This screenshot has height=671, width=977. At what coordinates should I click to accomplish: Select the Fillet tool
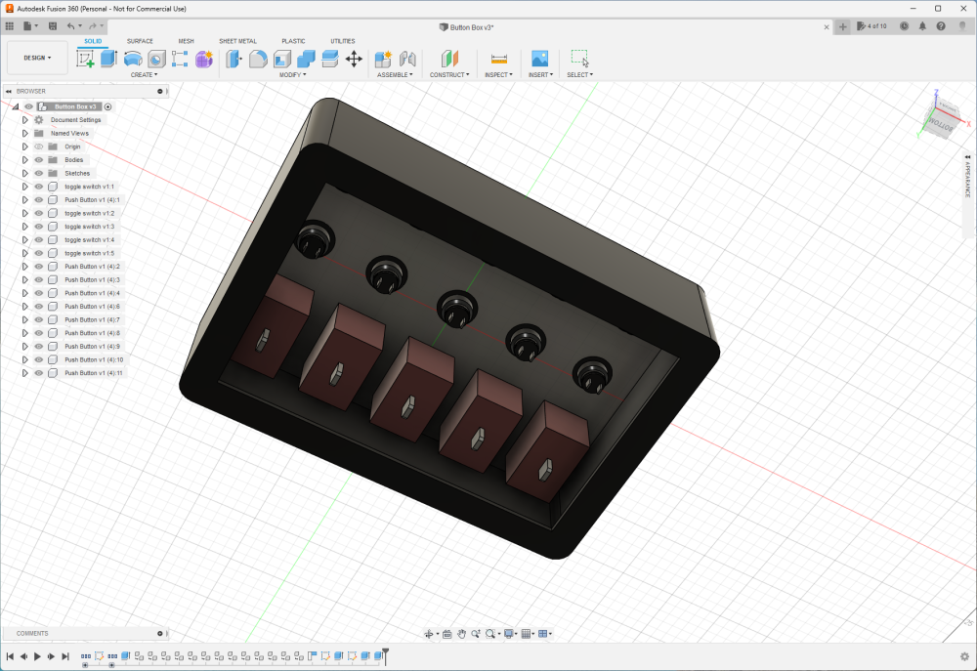[x=258, y=59]
